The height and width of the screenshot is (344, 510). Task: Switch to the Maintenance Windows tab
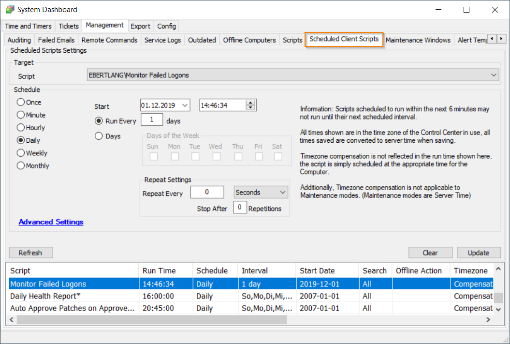418,40
